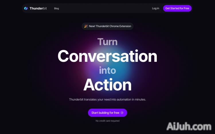Open the New Thunderbit Chrome Extension announcement
The width and height of the screenshot is (215, 134).
coord(107,26)
